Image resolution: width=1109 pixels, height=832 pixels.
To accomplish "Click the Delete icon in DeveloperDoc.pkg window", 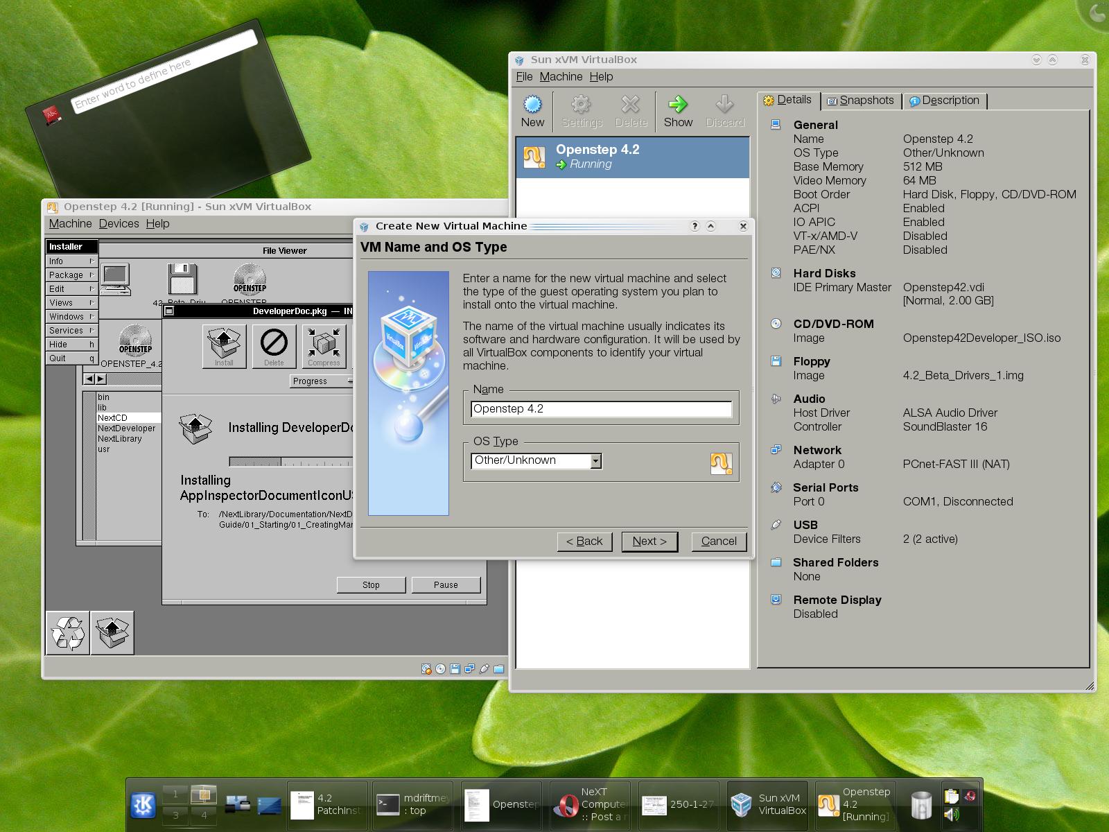I will point(274,345).
